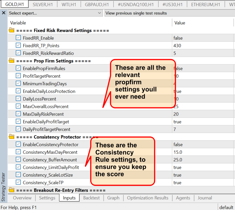235x210 pixels.
Task: Click Breakout Re-Entry Filters folder icon
Action: [x=12, y=190]
